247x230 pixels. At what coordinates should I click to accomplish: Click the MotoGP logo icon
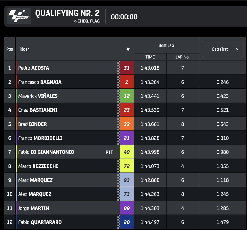[19, 16]
